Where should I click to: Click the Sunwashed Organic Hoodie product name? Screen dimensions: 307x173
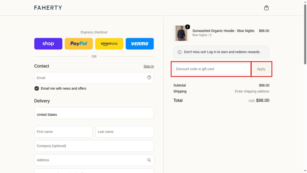point(223,31)
